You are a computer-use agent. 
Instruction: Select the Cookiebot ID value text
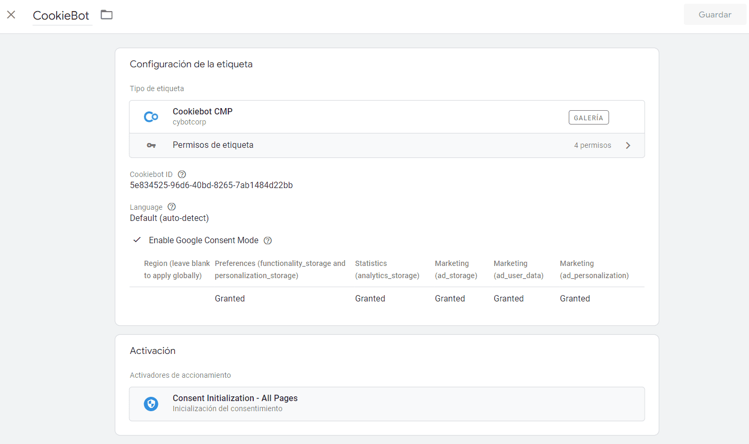pyautogui.click(x=211, y=185)
